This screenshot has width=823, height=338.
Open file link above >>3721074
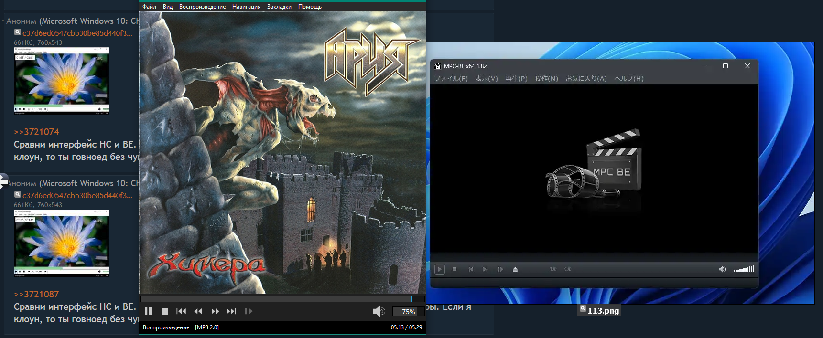pos(77,33)
